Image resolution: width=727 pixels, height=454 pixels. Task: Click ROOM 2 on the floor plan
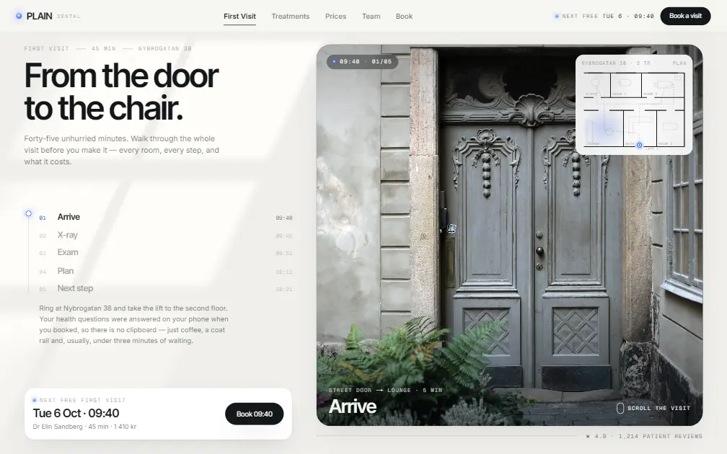(x=663, y=85)
